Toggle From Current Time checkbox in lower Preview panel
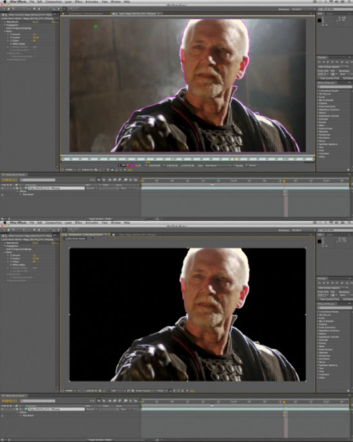The width and height of the screenshot is (353, 442). (319, 299)
